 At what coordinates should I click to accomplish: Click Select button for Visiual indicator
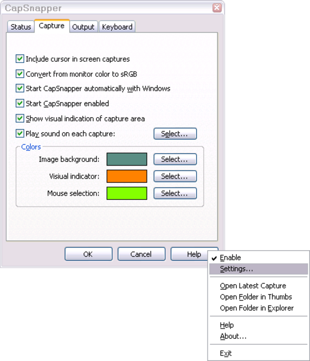(x=175, y=176)
